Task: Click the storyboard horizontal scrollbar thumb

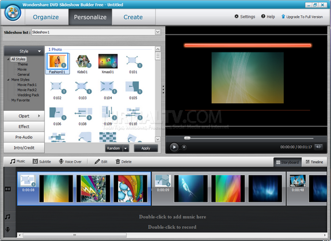Action: tap(74, 235)
